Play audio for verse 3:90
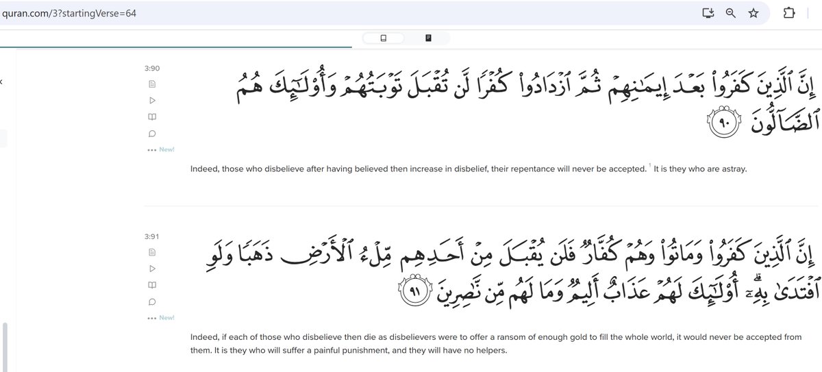The width and height of the screenshot is (822, 372). pos(152,101)
